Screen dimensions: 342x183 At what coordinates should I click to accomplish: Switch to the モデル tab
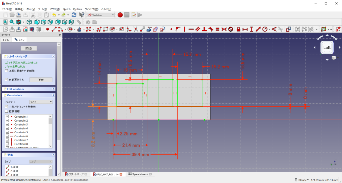[6, 40]
